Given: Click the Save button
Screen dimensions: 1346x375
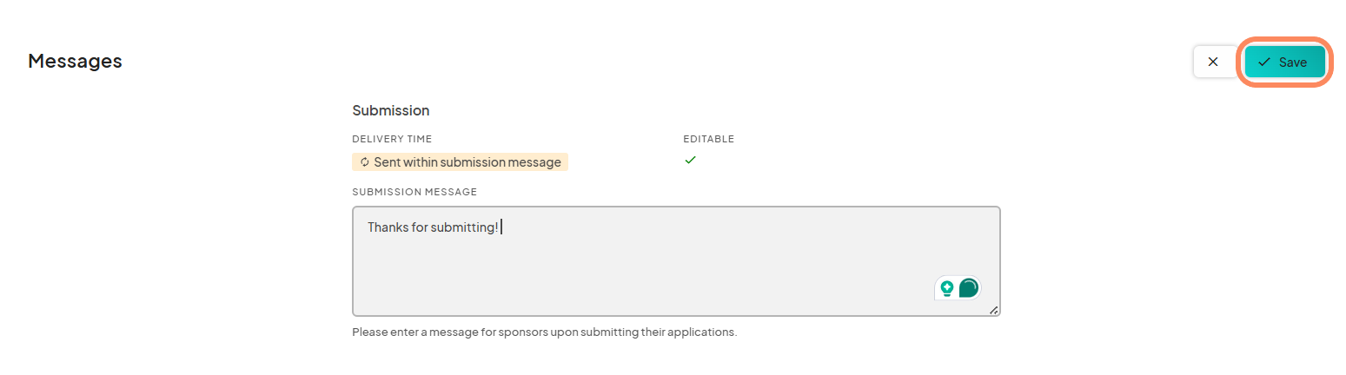Looking at the screenshot, I should [1284, 62].
